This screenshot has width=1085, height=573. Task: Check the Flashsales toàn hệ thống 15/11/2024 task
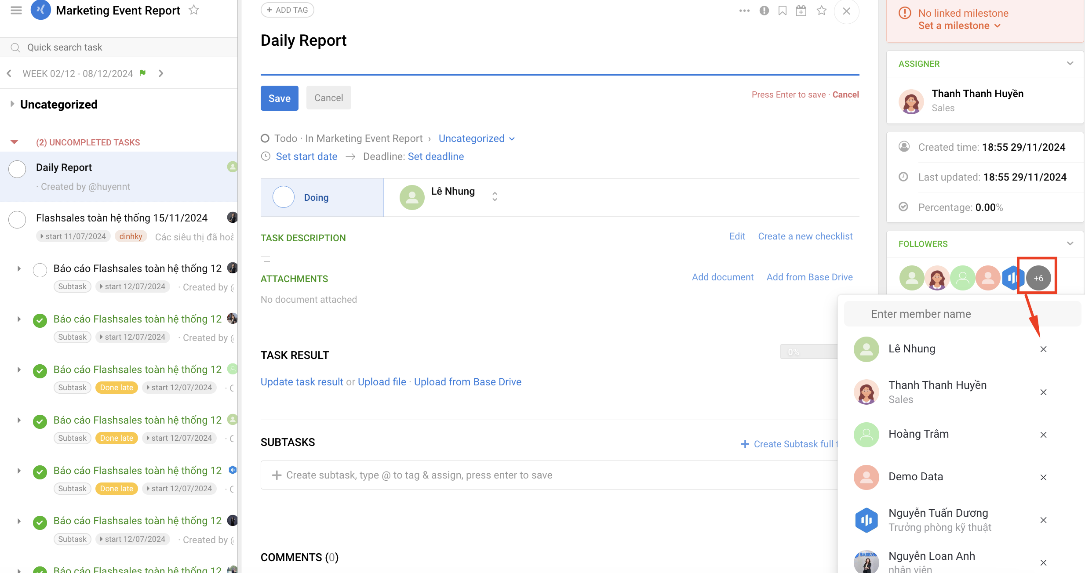pyautogui.click(x=17, y=220)
